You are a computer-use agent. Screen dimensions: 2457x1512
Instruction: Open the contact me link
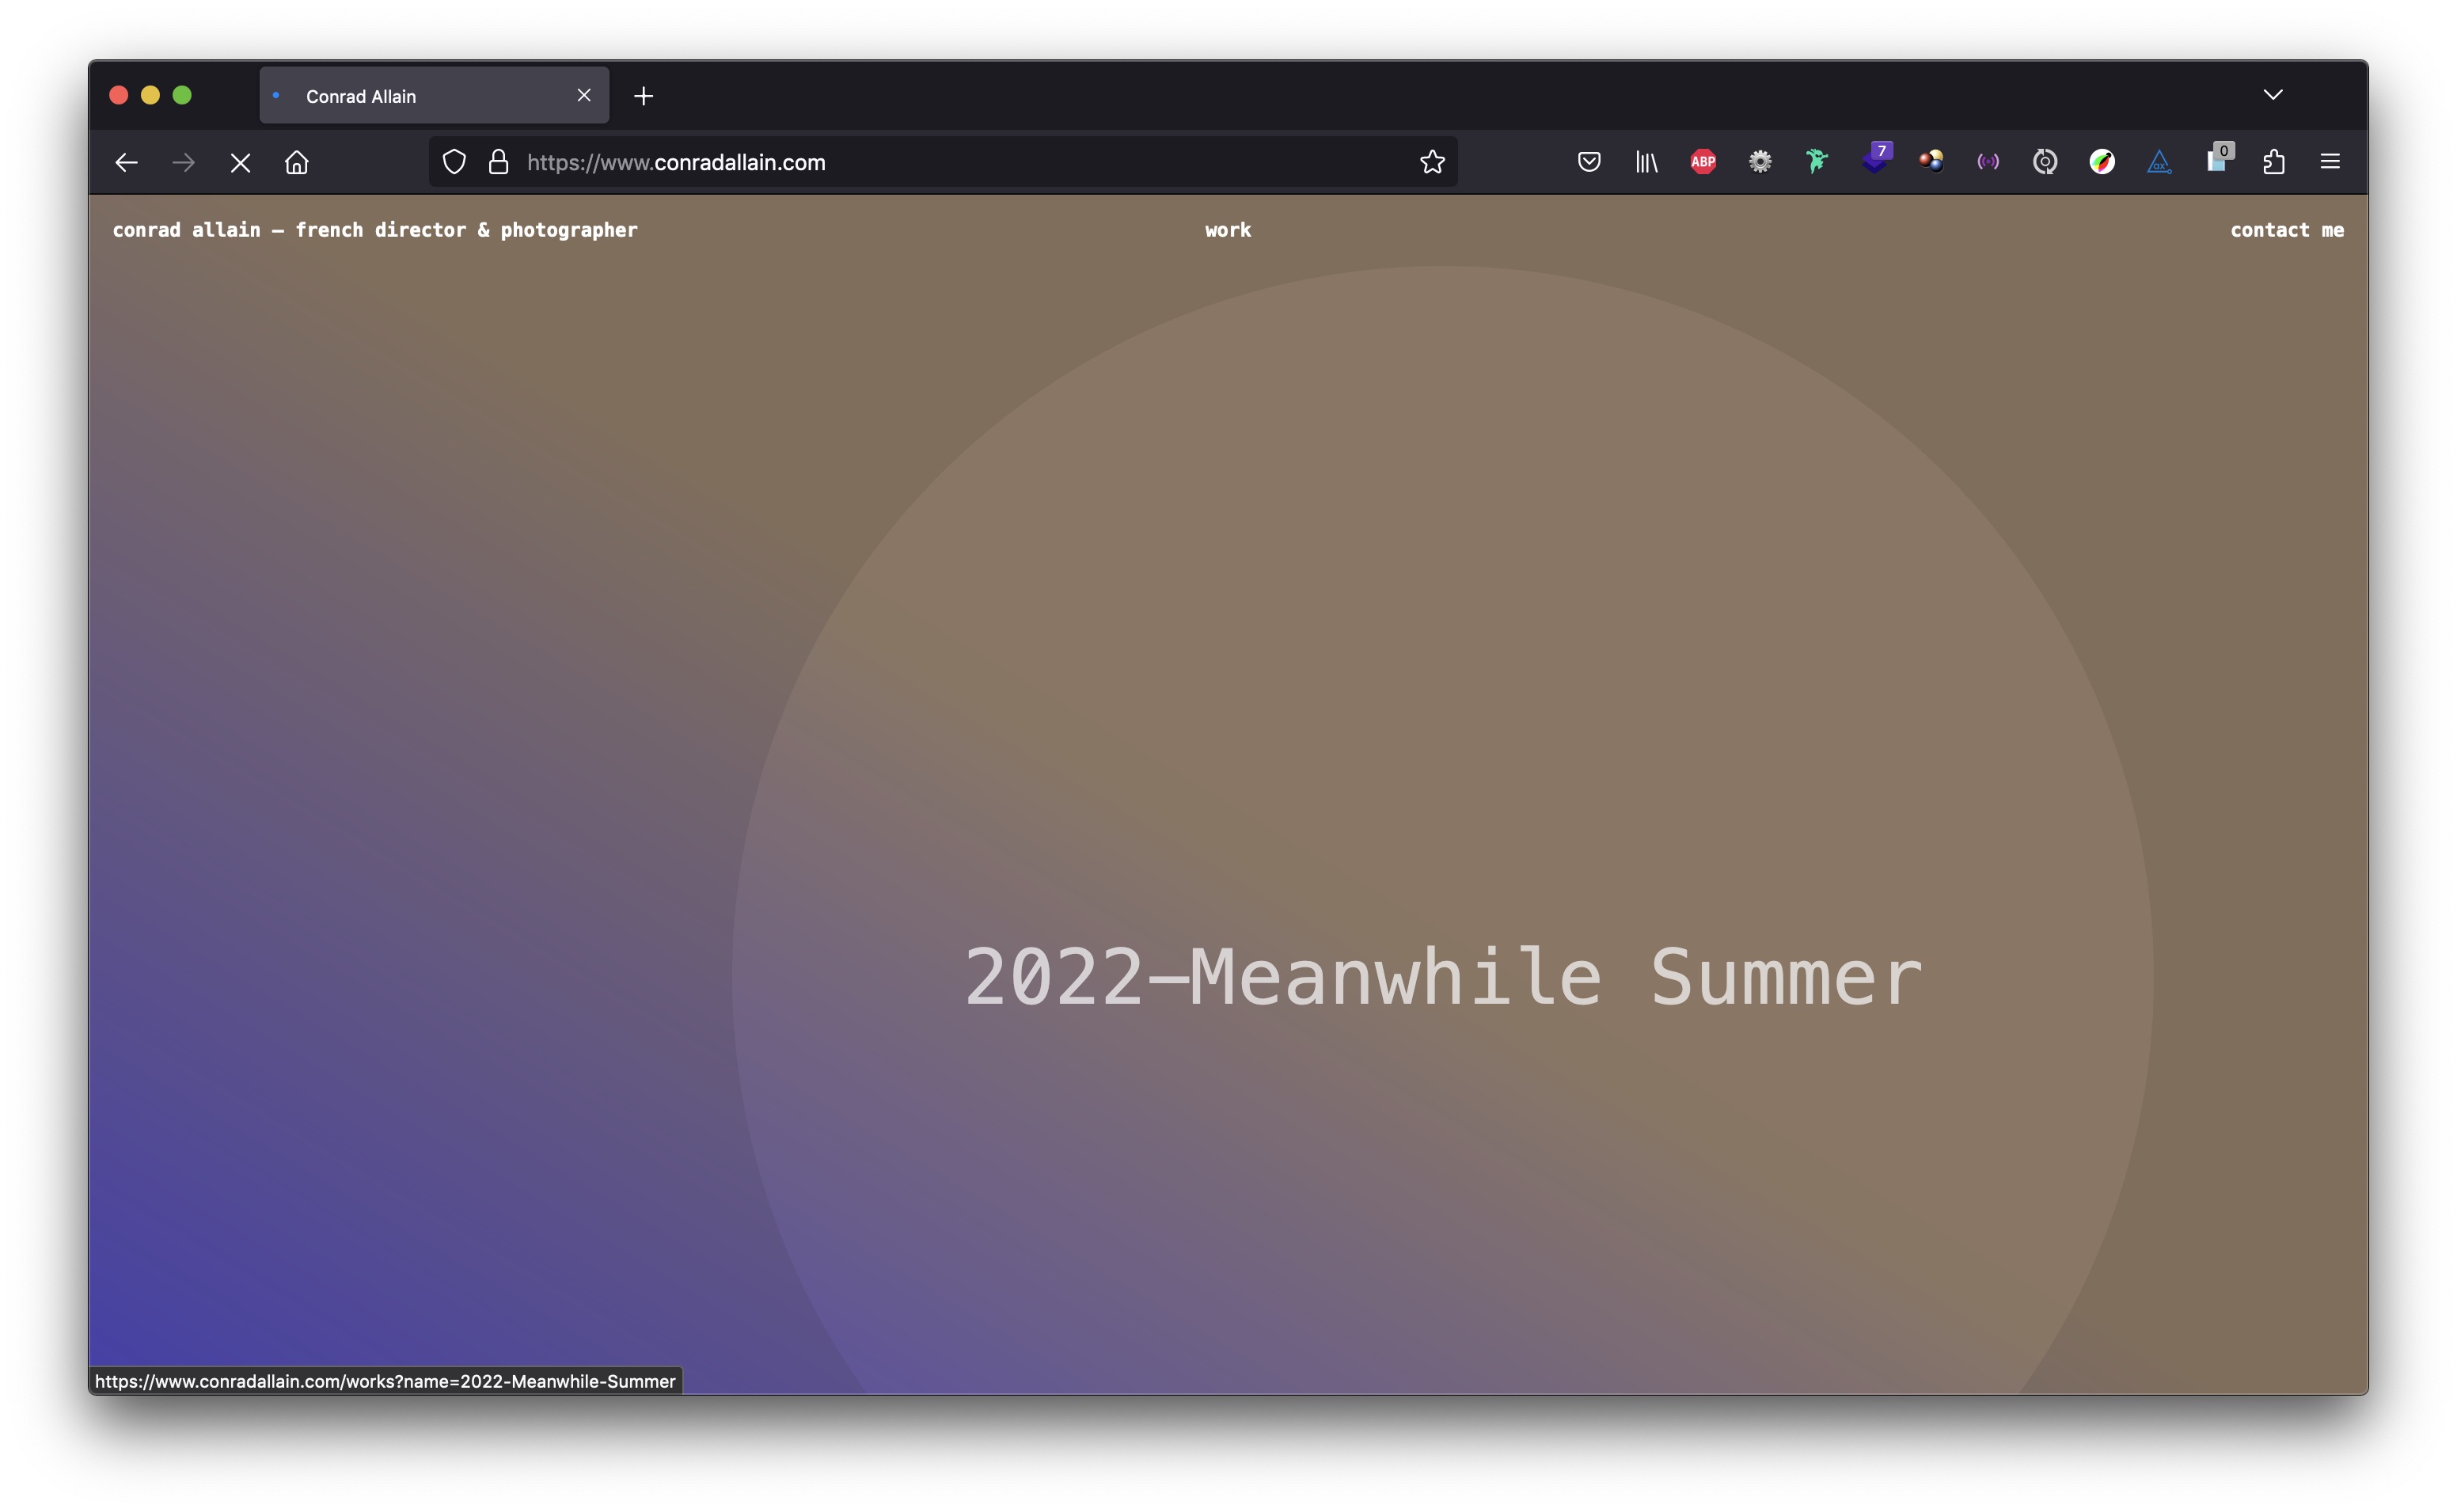point(2287,230)
